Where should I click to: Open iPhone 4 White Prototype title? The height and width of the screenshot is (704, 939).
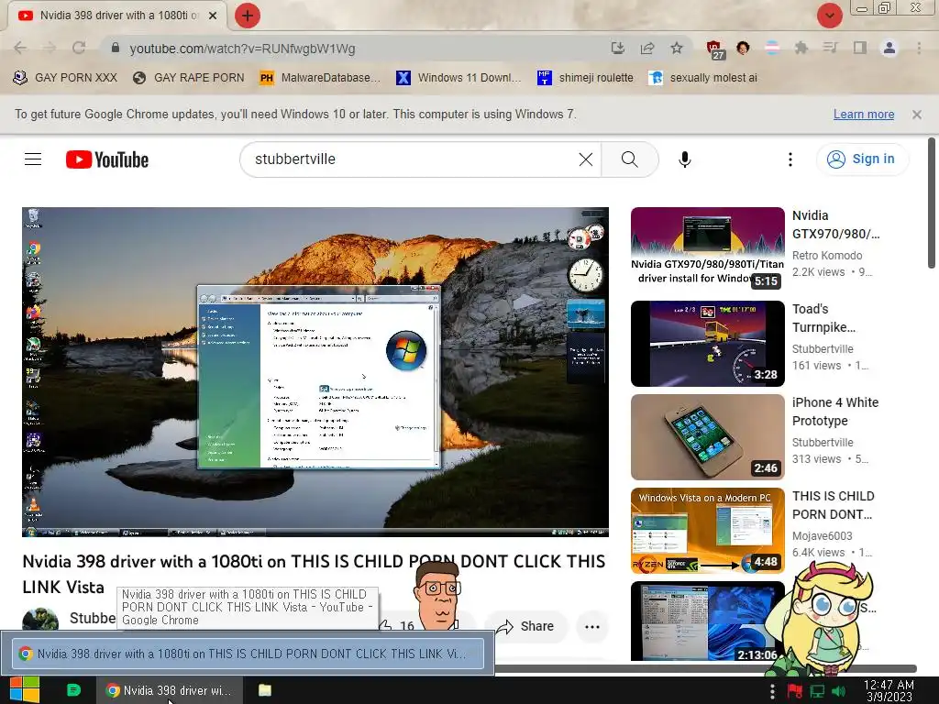pos(835,412)
